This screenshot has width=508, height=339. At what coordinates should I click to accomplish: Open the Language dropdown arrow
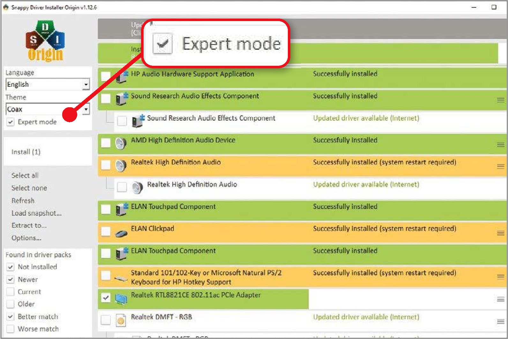point(86,85)
